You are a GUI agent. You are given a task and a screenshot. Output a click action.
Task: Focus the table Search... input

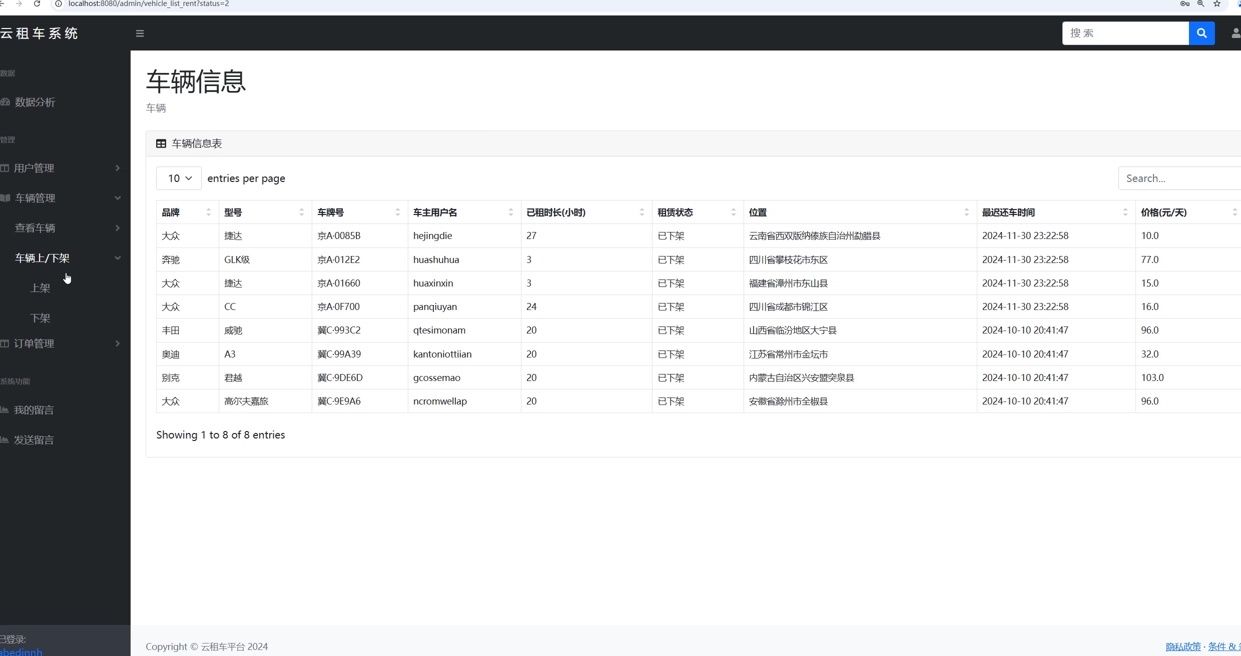pos(1179,178)
